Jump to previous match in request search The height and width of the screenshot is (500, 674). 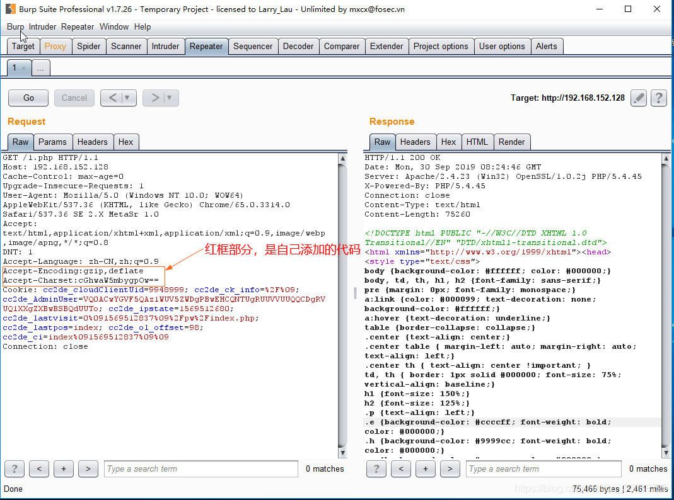click(x=39, y=469)
